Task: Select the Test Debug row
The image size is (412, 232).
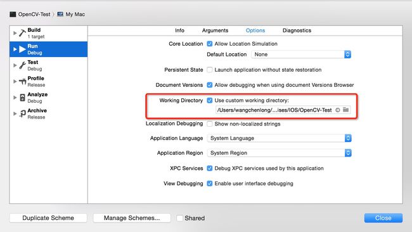Action: click(x=49, y=65)
